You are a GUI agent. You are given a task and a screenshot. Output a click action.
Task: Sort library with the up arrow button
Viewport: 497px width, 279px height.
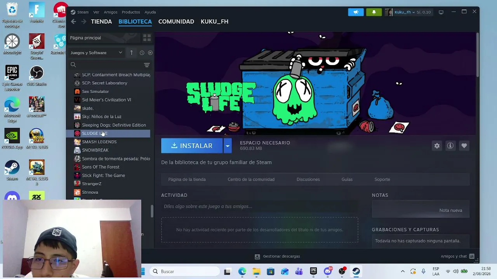click(x=131, y=53)
